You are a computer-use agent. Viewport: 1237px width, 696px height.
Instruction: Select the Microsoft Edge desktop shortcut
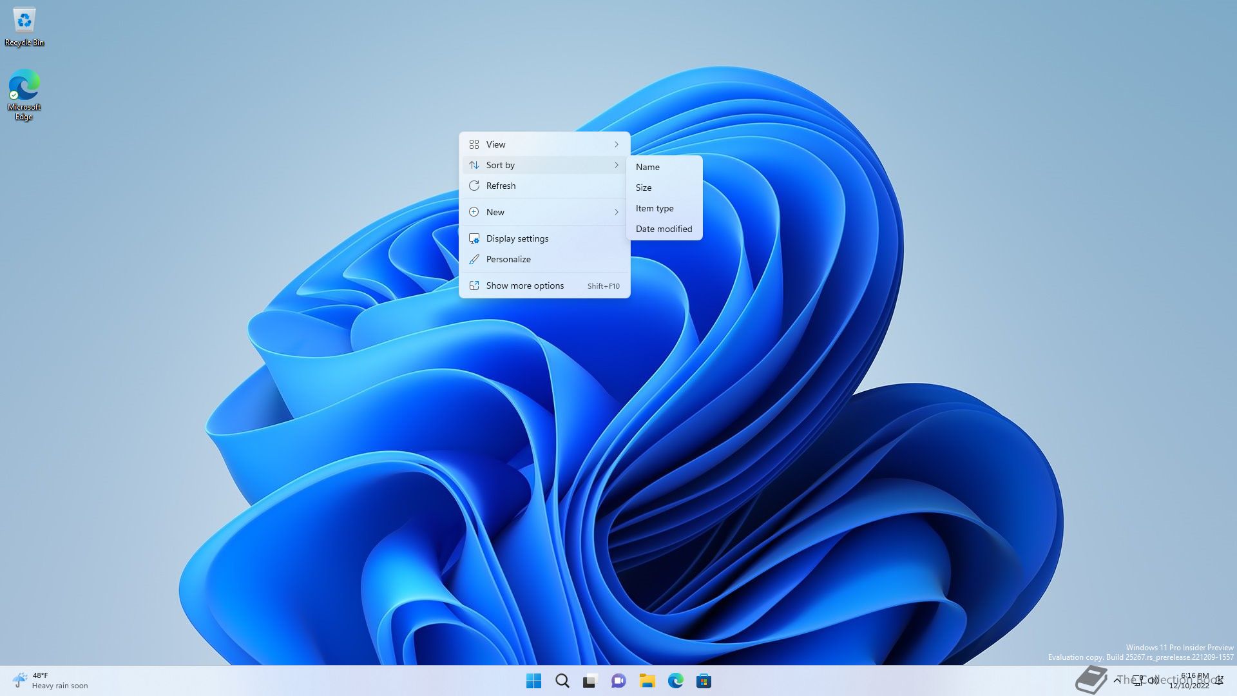pyautogui.click(x=24, y=95)
